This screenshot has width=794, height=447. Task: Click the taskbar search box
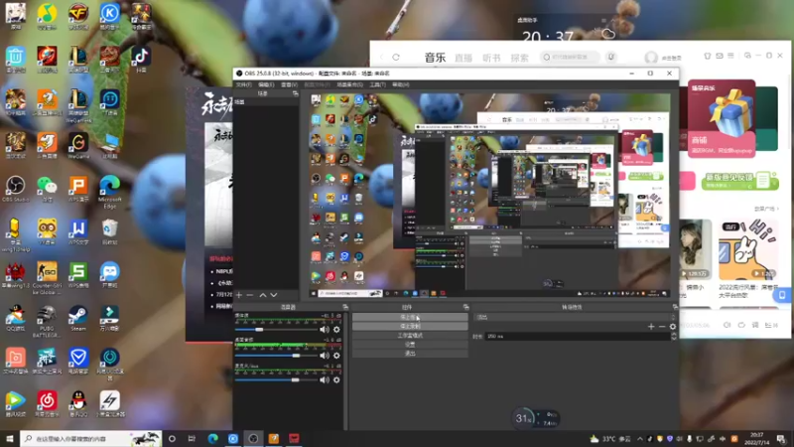tap(91, 438)
